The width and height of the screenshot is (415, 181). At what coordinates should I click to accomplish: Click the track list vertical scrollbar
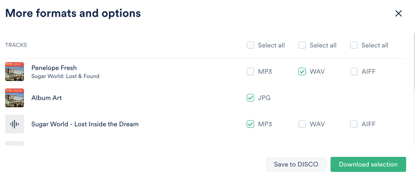pos(414,62)
